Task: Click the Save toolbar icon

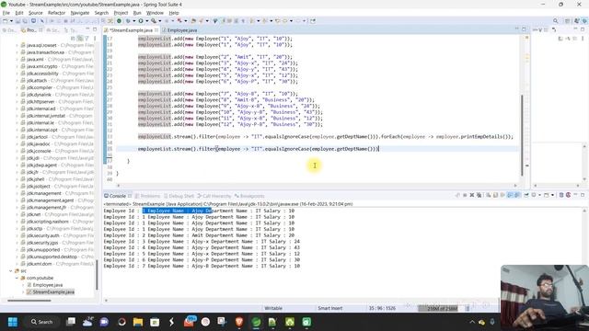Action: [17, 20]
